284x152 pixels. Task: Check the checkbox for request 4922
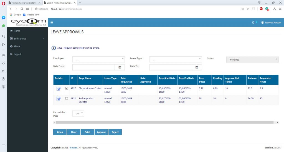[x=67, y=98]
